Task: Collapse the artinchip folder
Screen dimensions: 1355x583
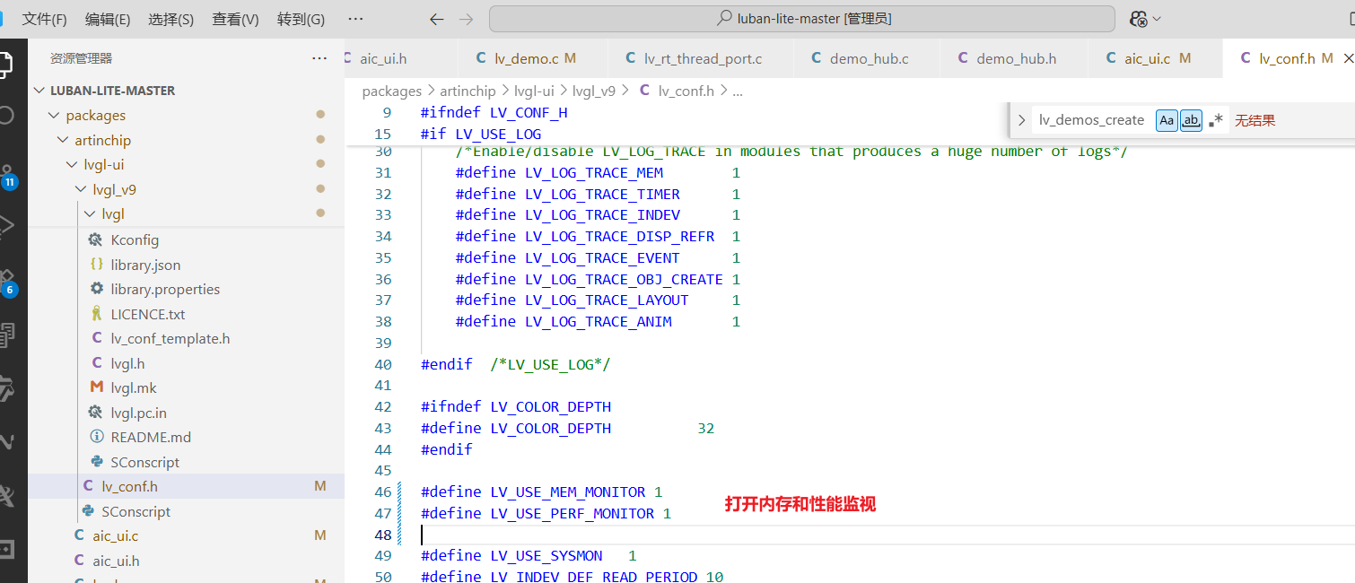Action: (x=64, y=140)
